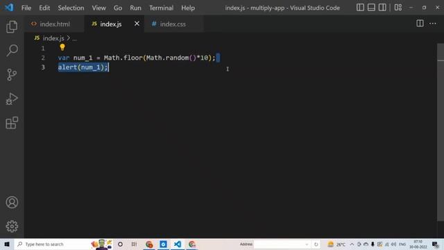Toggle the bottom Panel layout icon
444x250 pixels.
[x=371, y=8]
